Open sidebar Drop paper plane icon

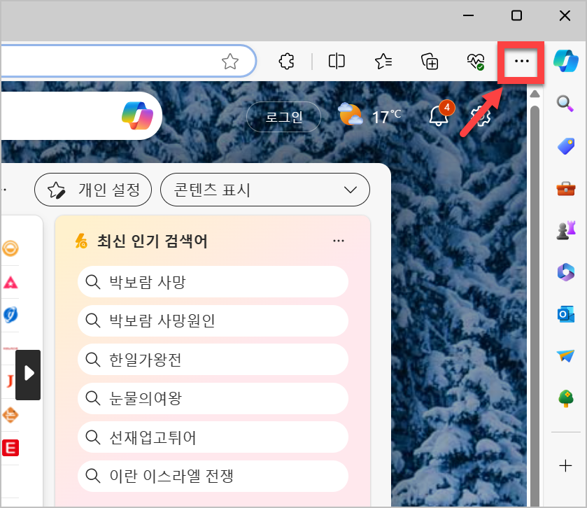click(566, 355)
